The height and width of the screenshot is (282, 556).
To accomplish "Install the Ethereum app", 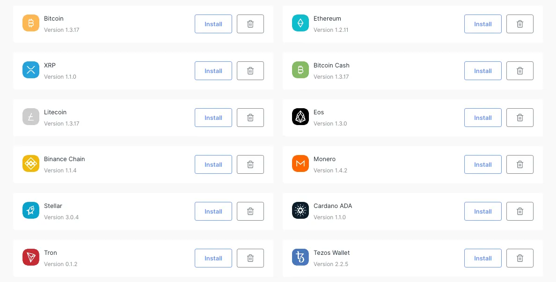I will coord(483,24).
